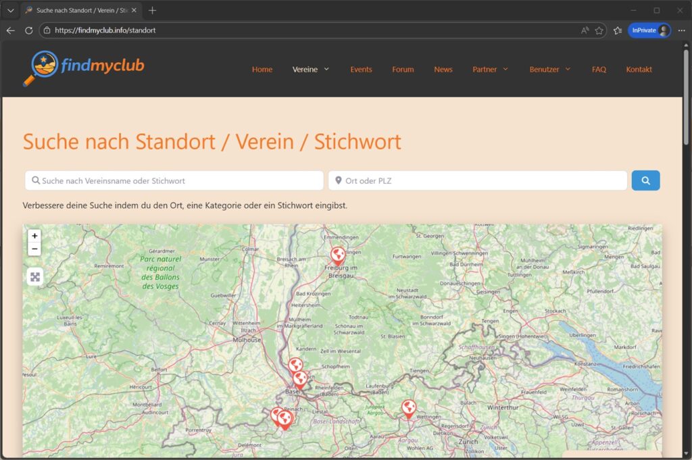Screen dimensions: 692x460
Task: Zoom out on the map with the minus control
Action: tap(34, 249)
